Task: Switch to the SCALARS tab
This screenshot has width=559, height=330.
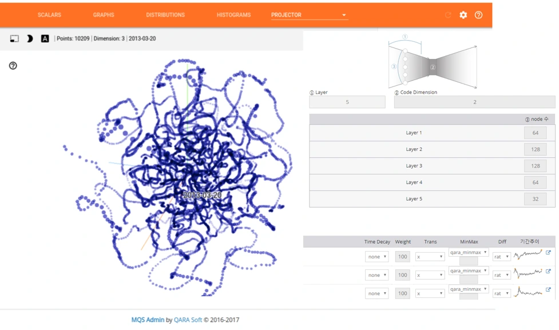Action: pos(49,15)
